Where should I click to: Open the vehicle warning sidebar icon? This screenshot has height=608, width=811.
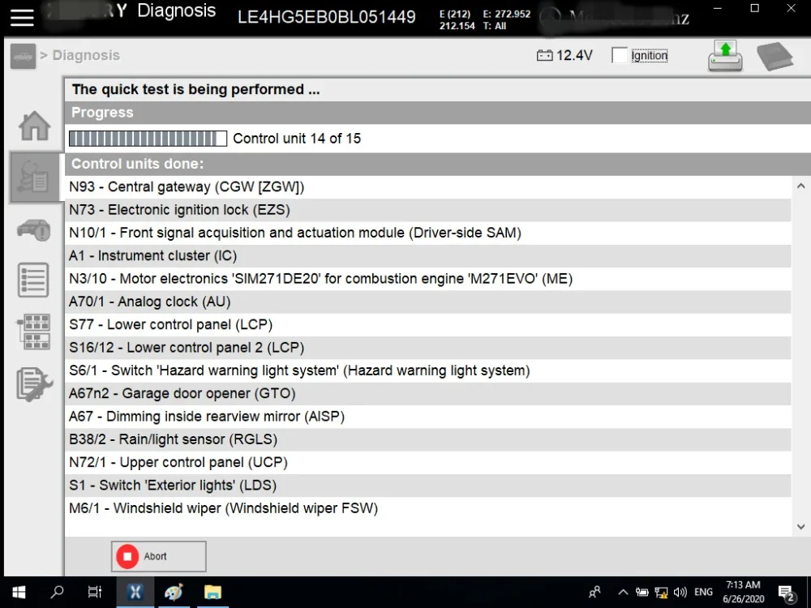[x=34, y=229]
